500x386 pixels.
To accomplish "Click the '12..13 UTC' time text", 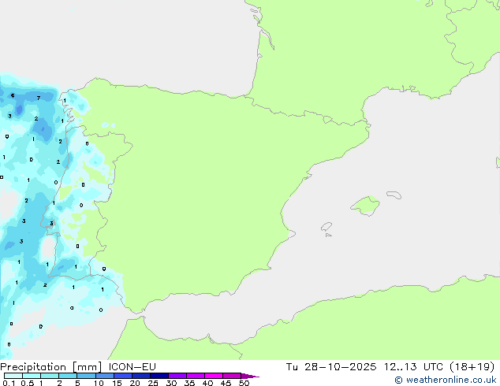I will tap(413, 367).
